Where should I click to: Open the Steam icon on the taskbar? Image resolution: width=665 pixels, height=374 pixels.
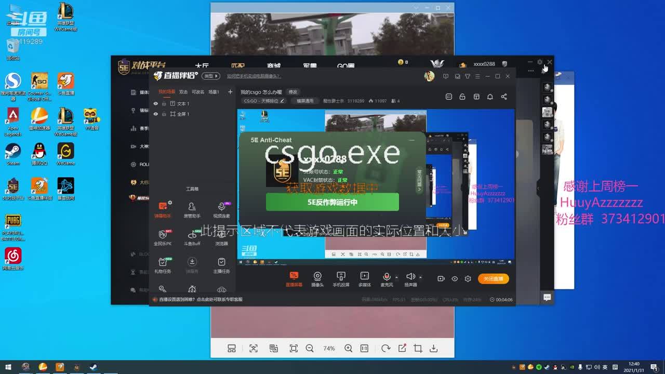point(93,367)
